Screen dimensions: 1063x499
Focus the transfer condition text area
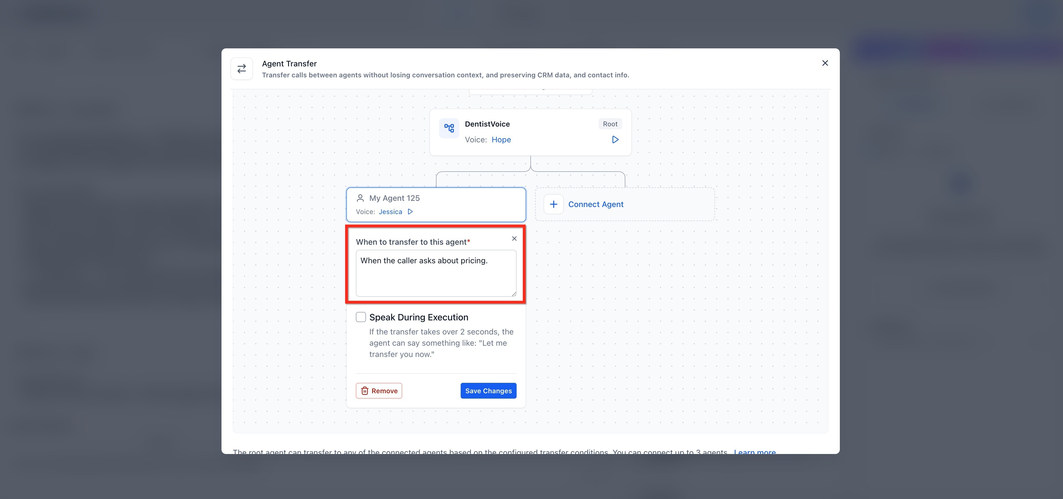click(x=436, y=273)
